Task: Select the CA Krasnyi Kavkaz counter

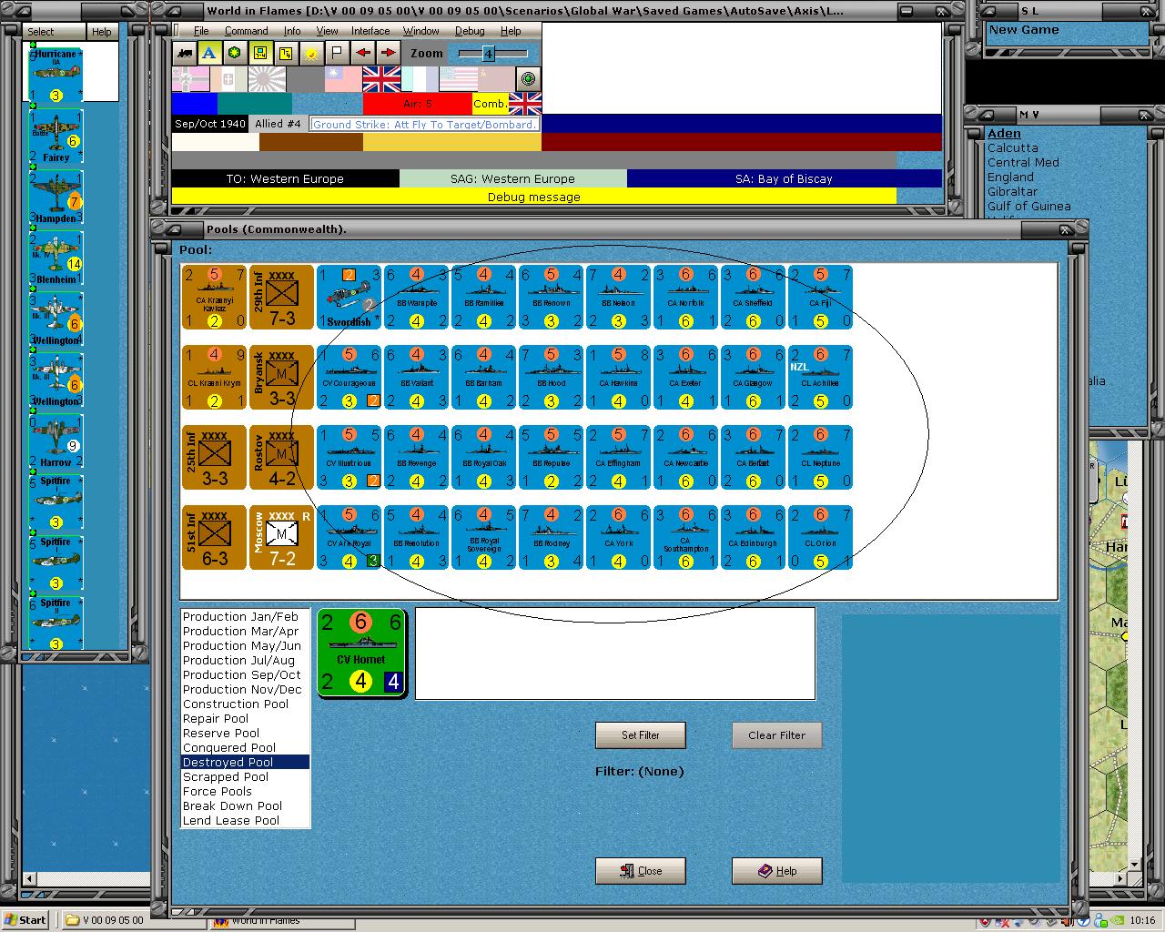Action: coord(215,297)
